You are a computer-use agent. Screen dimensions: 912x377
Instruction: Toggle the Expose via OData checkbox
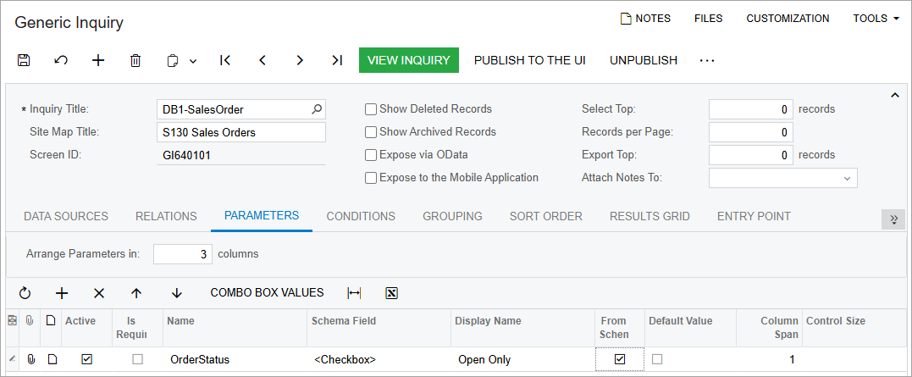(x=371, y=155)
